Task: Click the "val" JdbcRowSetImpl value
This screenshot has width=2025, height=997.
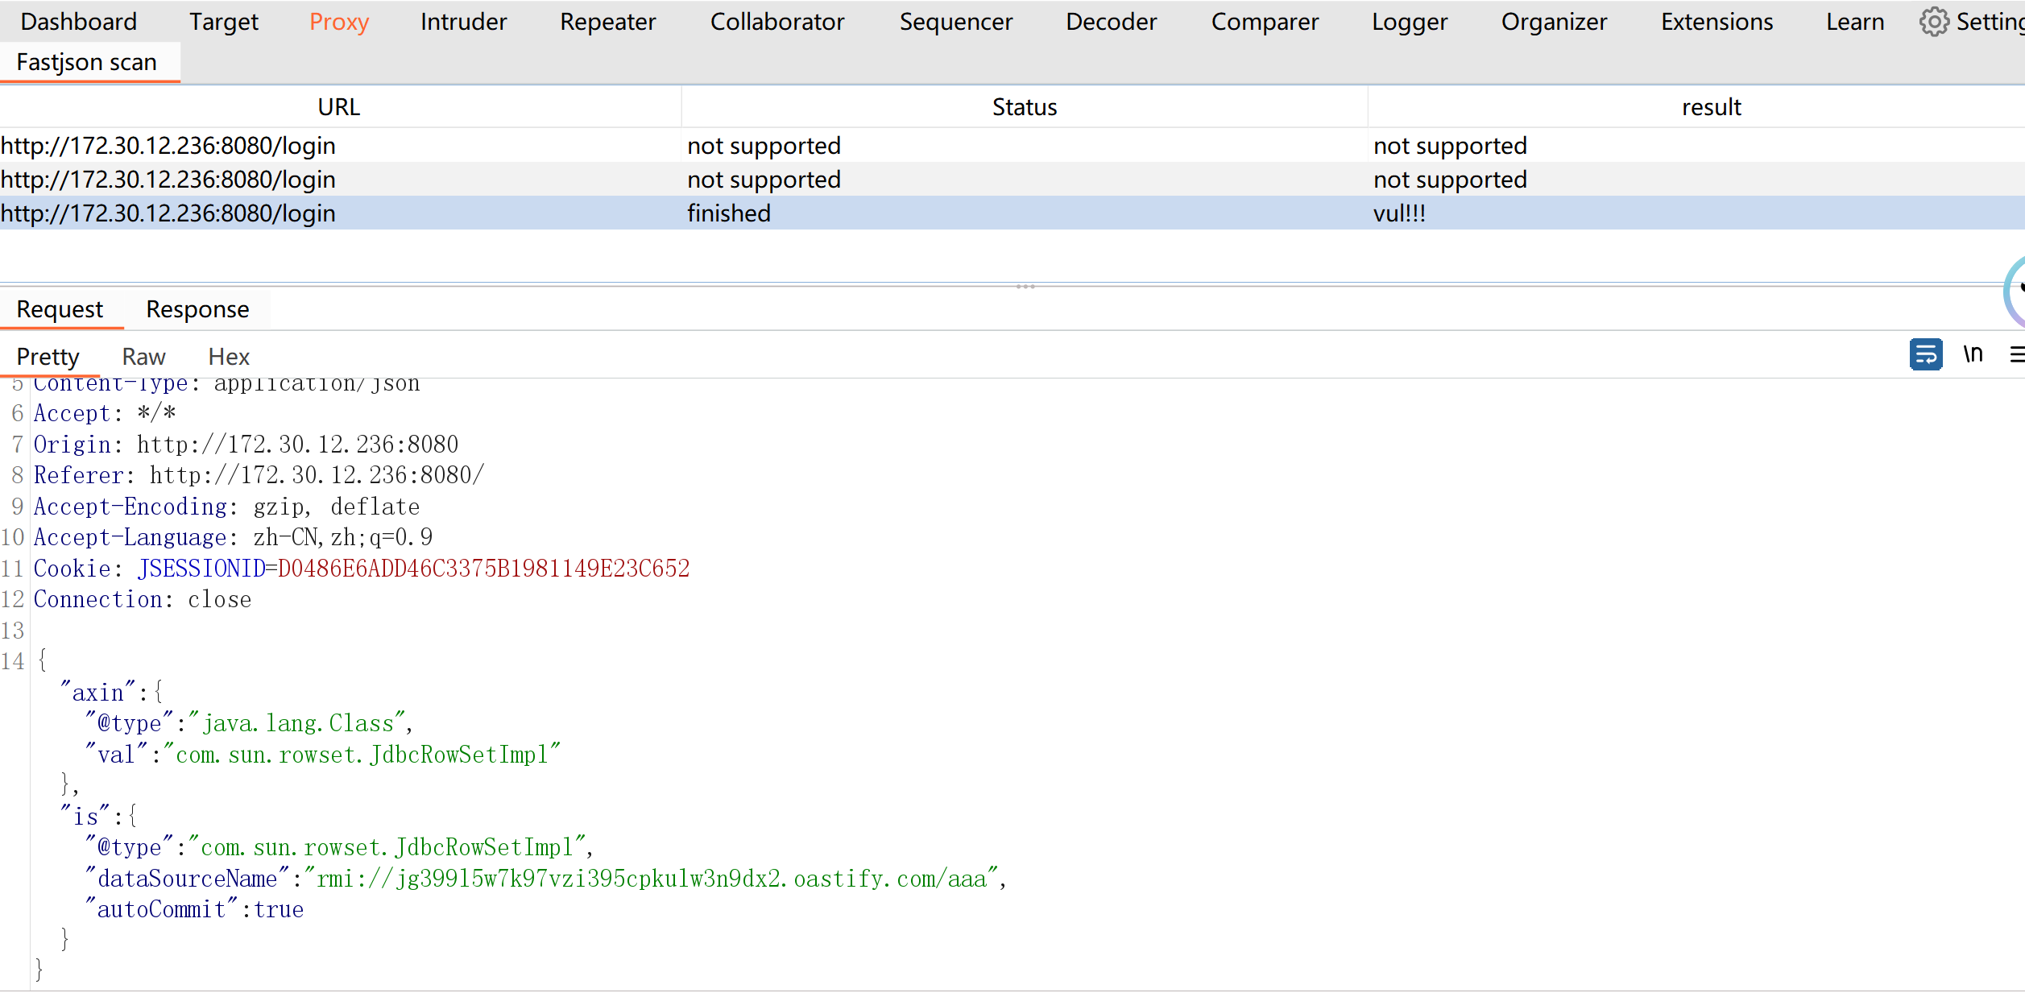Action: click(x=362, y=755)
